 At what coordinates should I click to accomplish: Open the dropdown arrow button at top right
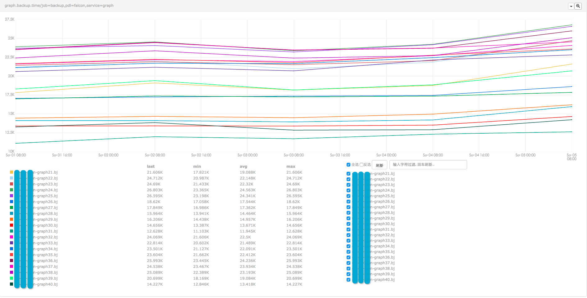coord(571,6)
